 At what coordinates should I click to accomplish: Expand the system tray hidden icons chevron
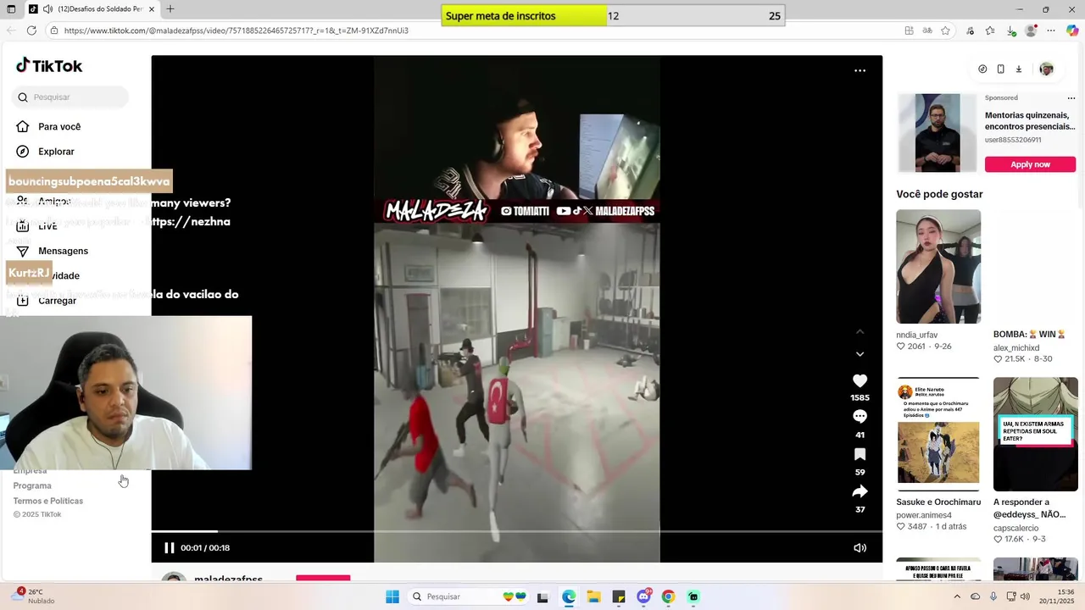point(957,596)
